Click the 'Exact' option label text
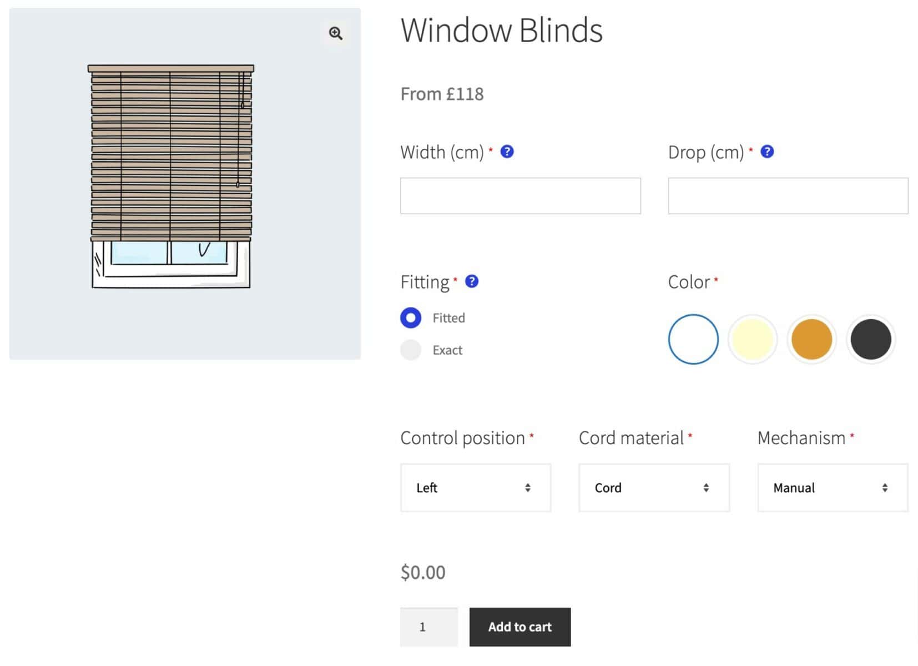918x666 pixels. coord(447,350)
